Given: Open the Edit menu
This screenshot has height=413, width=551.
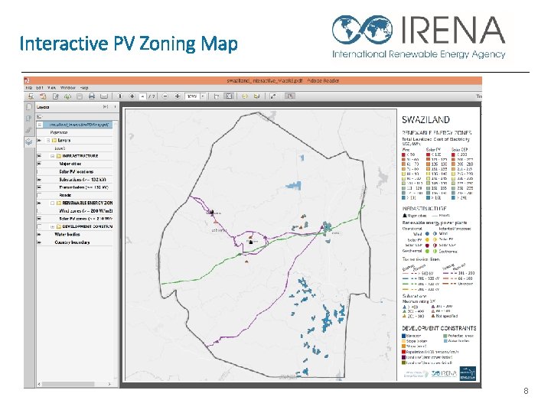Looking at the screenshot, I should pyautogui.click(x=40, y=88).
